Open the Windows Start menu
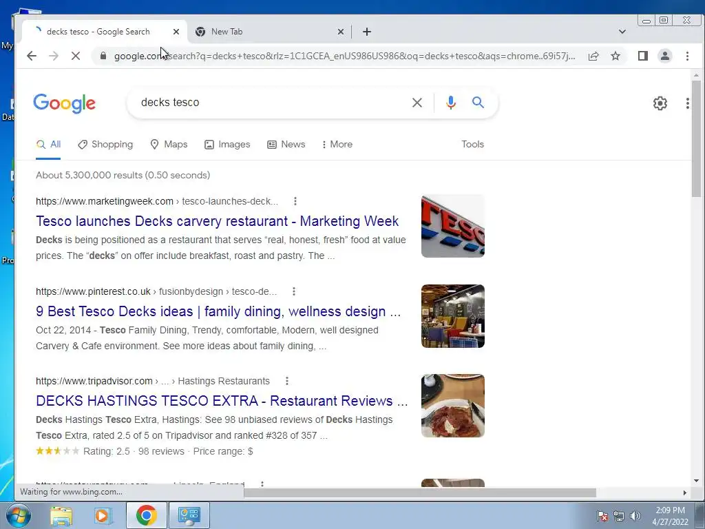Screen dimensions: 705x529 click(x=17, y=515)
